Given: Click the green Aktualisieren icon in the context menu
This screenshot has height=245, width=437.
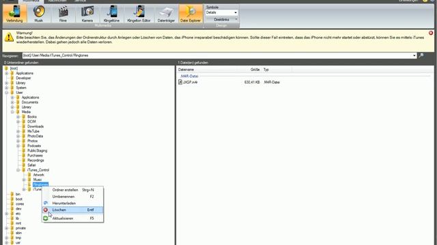Looking at the screenshot, I should [46, 218].
